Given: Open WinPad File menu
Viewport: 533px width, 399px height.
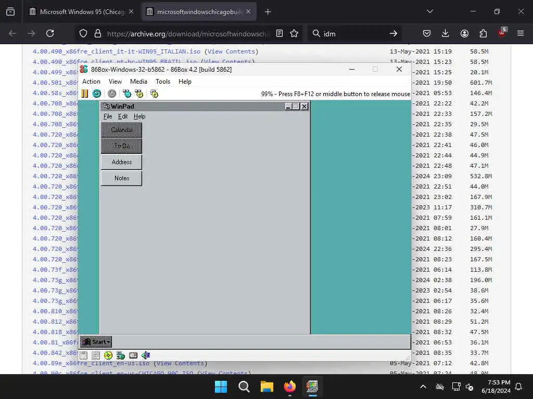Looking at the screenshot, I should tap(108, 116).
